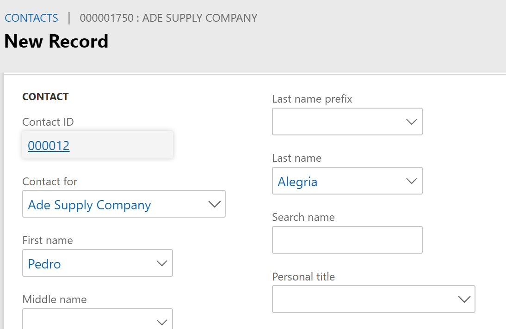Click the Contact ID 000012 link
Viewport: 506px width, 329px height.
coord(49,146)
